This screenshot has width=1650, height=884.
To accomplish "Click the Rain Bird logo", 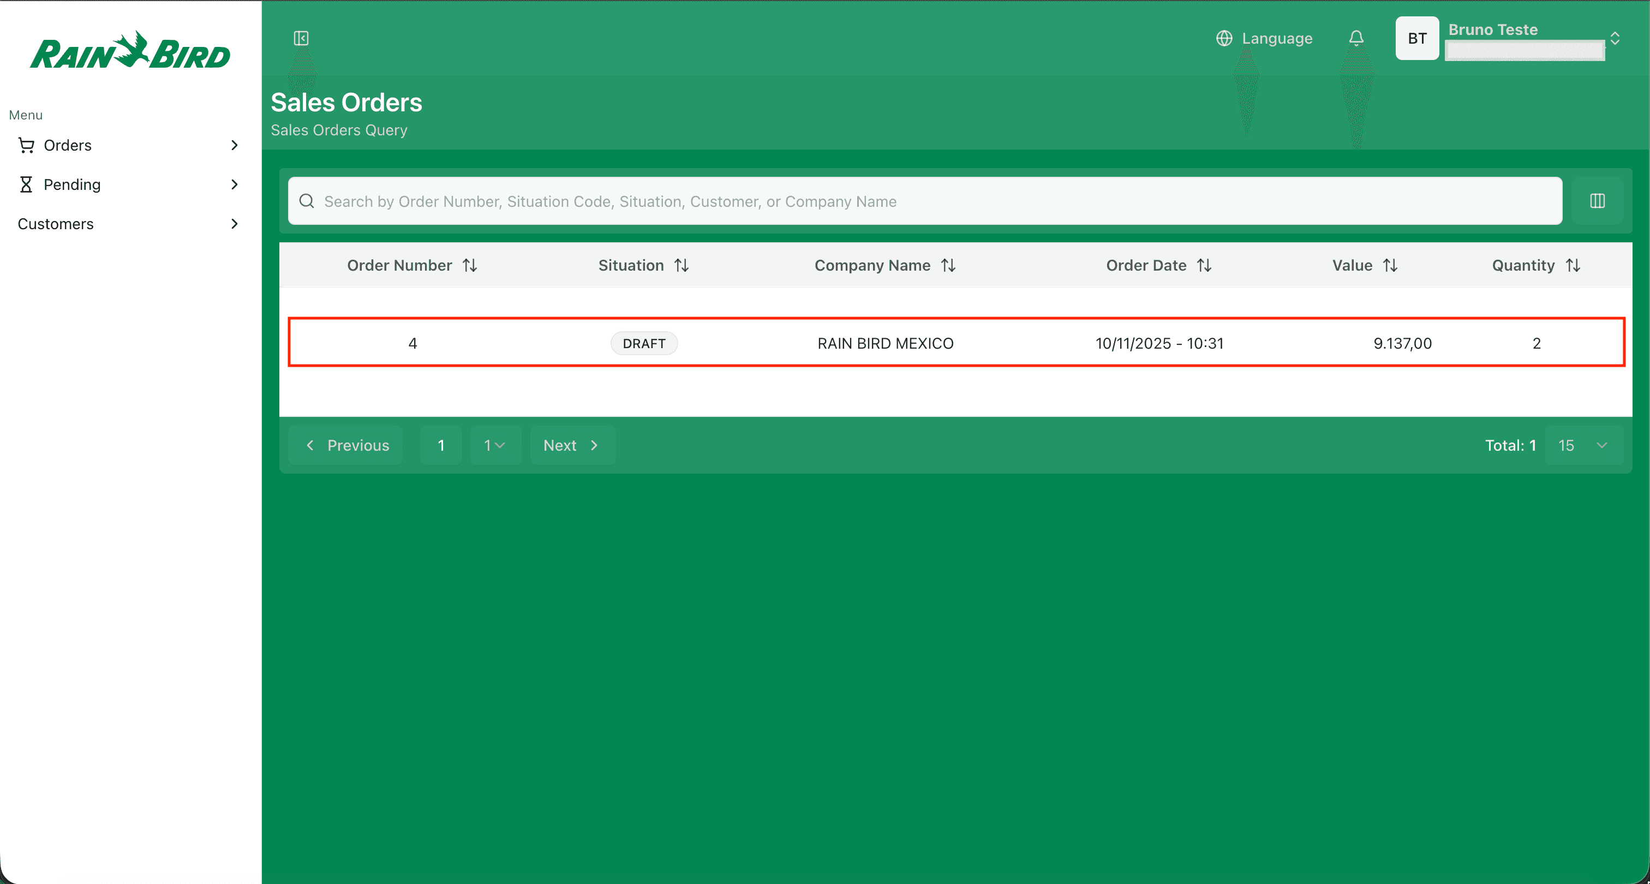I will (130, 51).
